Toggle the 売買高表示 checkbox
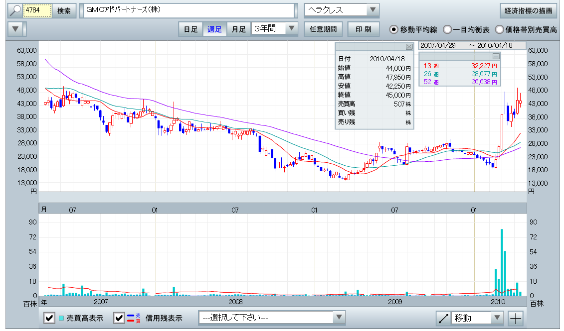The image size is (564, 331). (49, 318)
